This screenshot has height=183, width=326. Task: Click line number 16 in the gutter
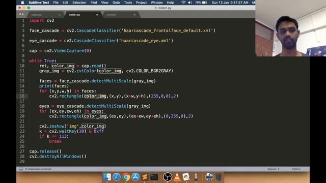click(x=22, y=96)
